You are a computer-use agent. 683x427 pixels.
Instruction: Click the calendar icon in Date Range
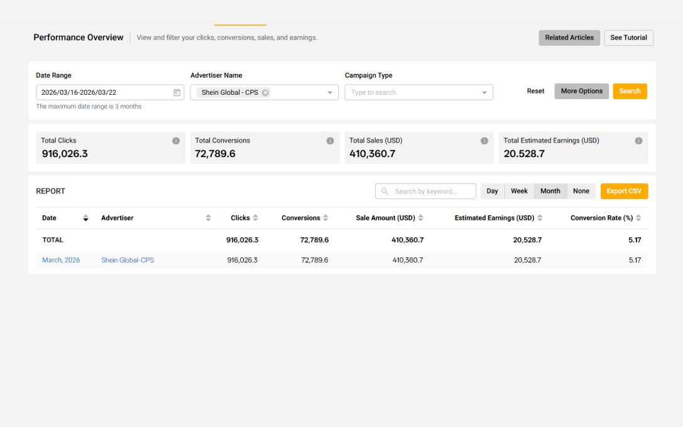177,92
